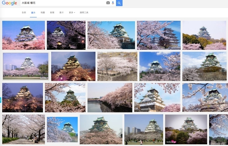Open fourth-row castle with skyscrapers and picnickers
Image resolution: width=228 pixels, height=146 pixels.
tap(144, 129)
